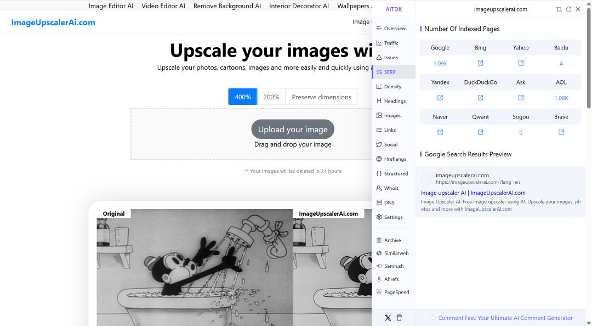Select Preserve dimensions option
This screenshot has width=592, height=326.
321,97
